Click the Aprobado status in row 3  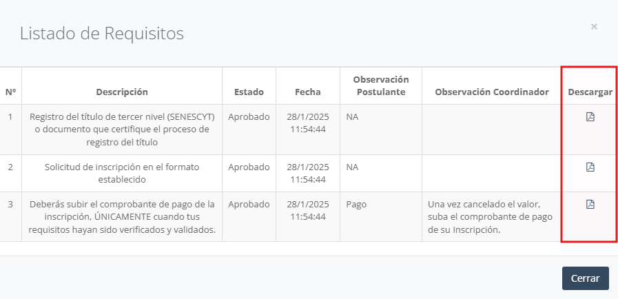[x=249, y=204]
